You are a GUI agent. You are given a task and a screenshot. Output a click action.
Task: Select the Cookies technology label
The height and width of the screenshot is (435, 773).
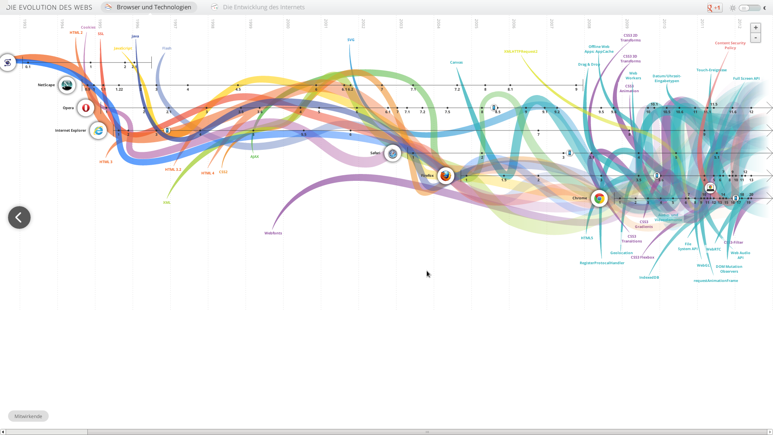(x=88, y=27)
